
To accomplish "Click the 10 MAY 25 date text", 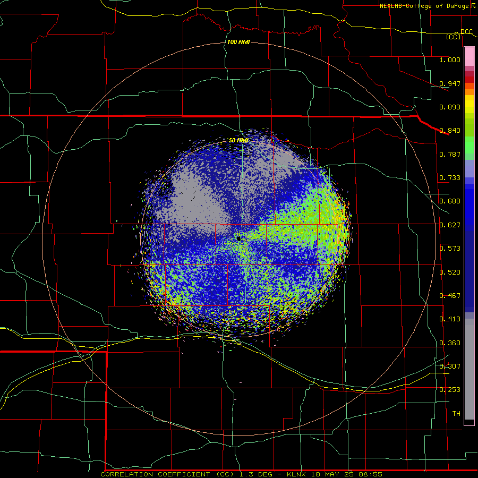I will pos(332,474).
